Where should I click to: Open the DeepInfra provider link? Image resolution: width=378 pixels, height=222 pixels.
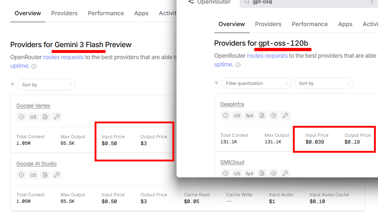tap(232, 104)
